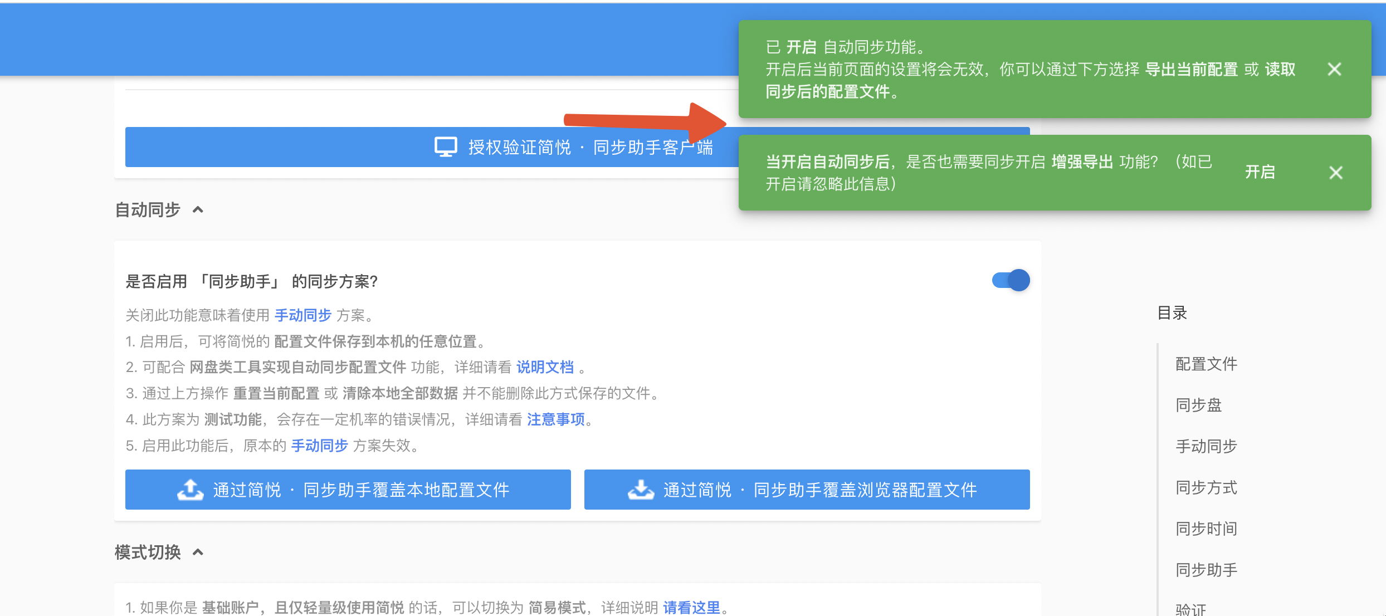Select 同步助手 in the 目录 sidebar
Screen dimensions: 1386x616
[1206, 569]
